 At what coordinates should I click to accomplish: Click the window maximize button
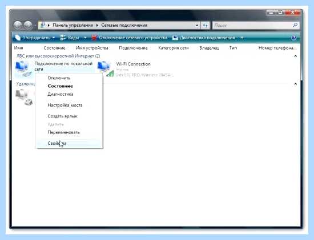tap(280, 13)
